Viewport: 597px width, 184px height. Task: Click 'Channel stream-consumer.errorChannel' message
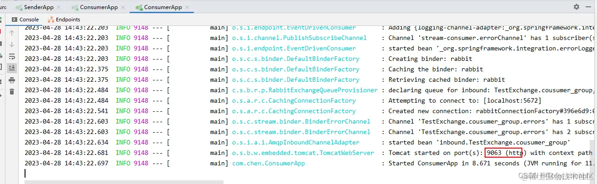[x=491, y=38]
